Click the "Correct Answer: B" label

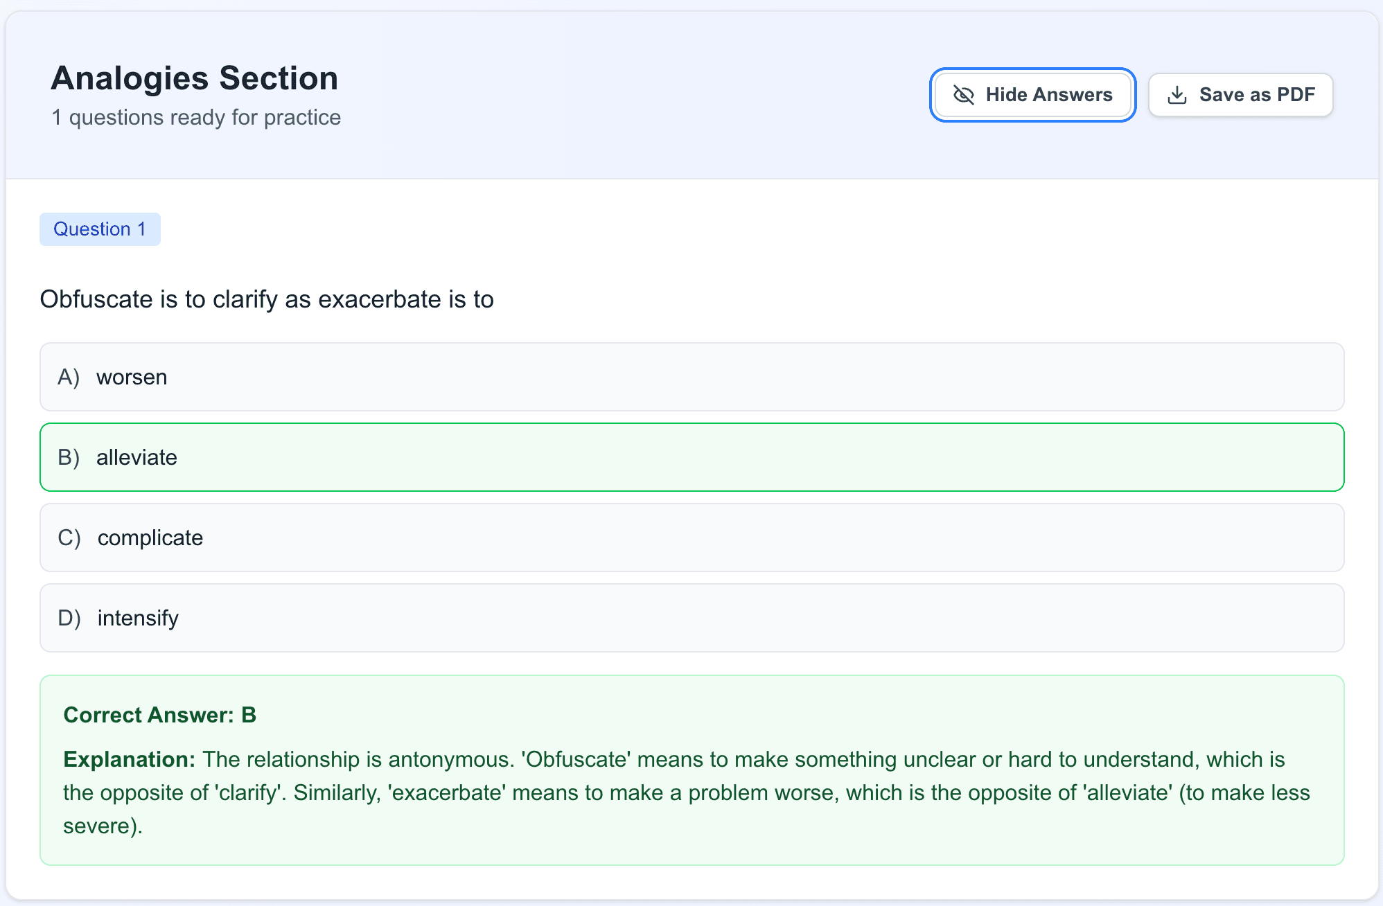pyautogui.click(x=160, y=715)
